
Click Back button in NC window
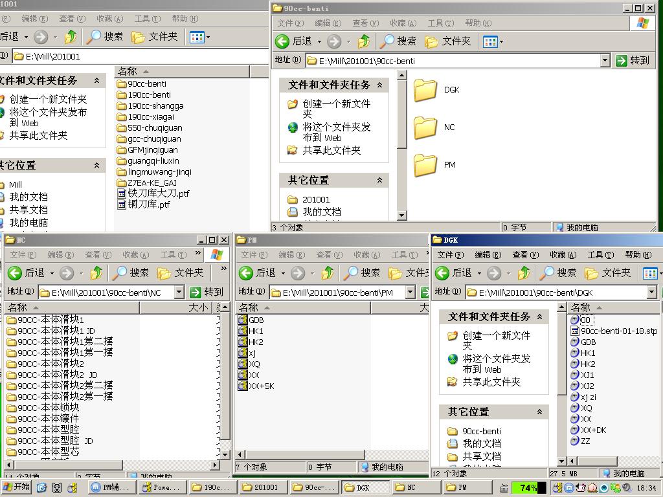pyautogui.click(x=26, y=273)
